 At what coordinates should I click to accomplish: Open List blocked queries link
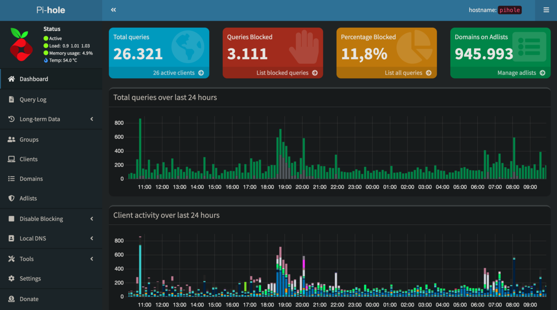(x=287, y=73)
